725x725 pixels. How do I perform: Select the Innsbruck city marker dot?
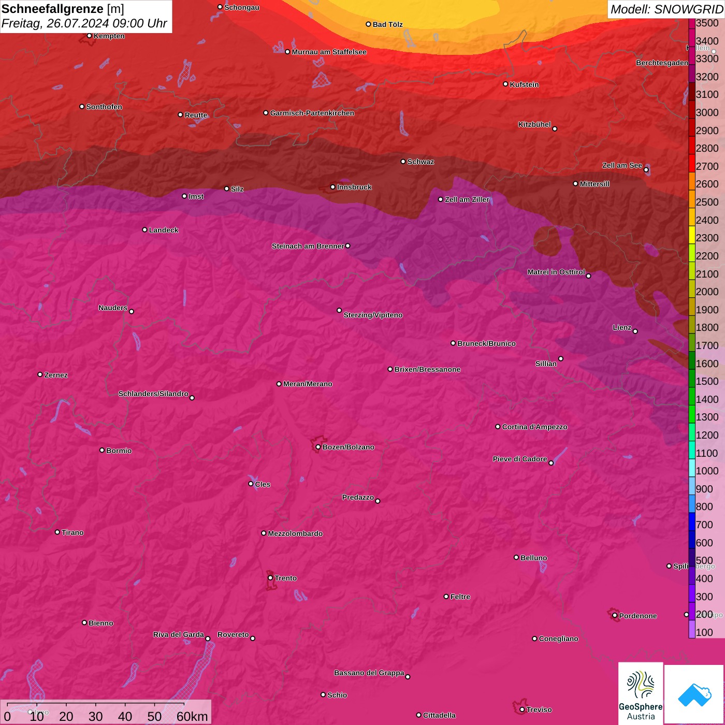[x=333, y=187]
